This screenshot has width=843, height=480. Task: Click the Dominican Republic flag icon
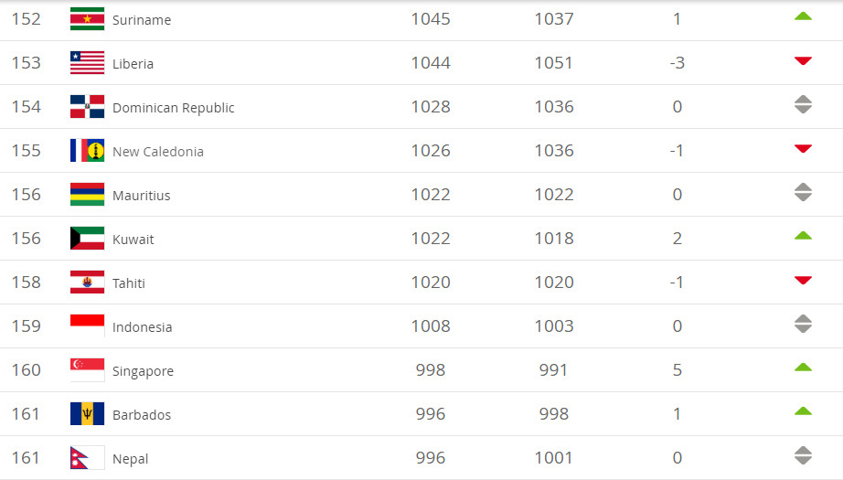point(87,107)
